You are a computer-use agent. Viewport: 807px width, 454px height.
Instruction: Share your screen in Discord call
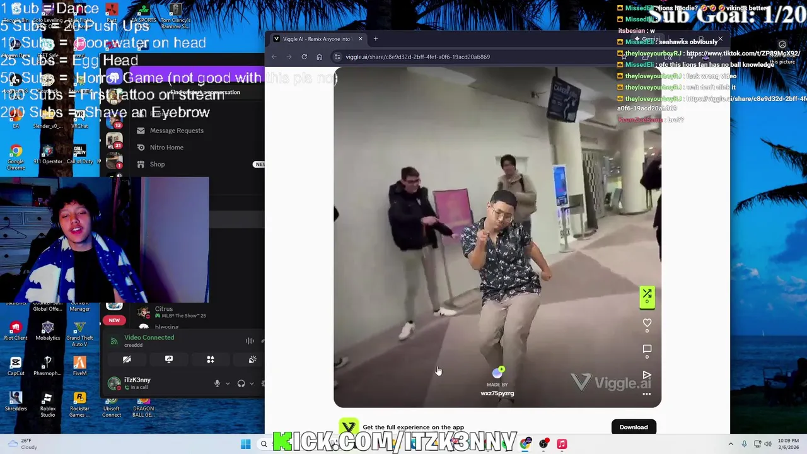point(168,359)
